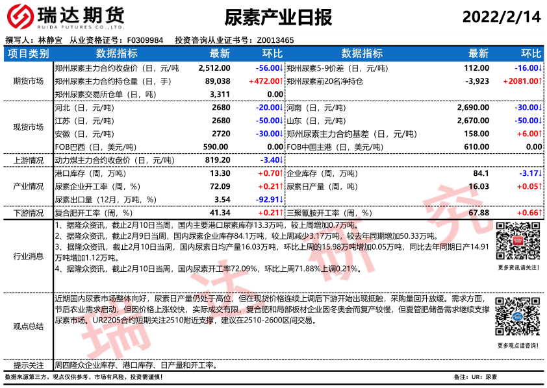Viewport: 547px width, 388px height.
Task: Select the 期货市场 category cell
Action: 28,81
